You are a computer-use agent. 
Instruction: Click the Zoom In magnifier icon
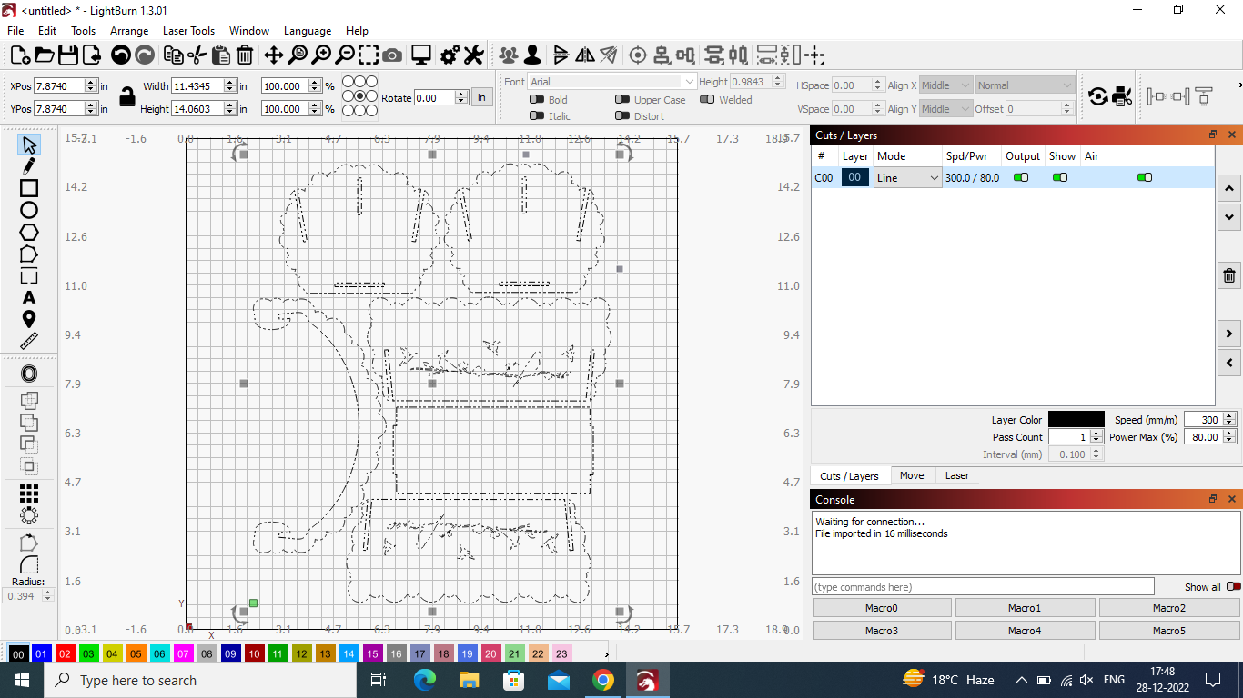click(322, 55)
